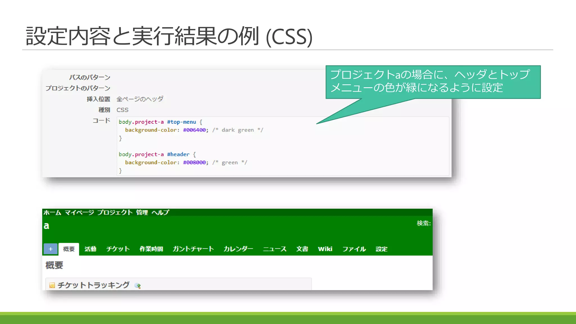Screen dimensions: 576x324
Task: Click the value 全ページのヘッダ
Action: [x=140, y=99]
